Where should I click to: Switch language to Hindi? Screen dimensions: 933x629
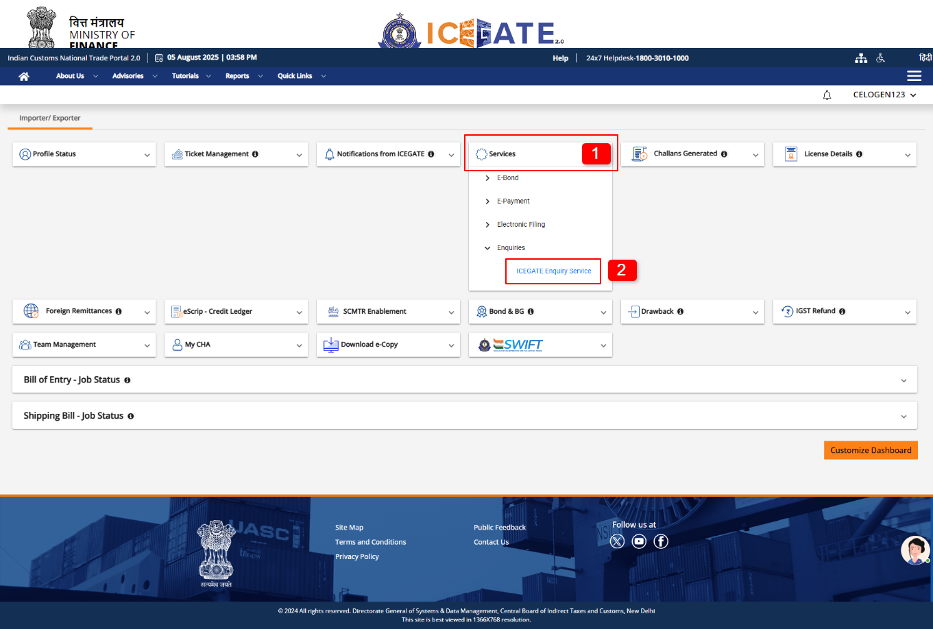pyautogui.click(x=925, y=58)
